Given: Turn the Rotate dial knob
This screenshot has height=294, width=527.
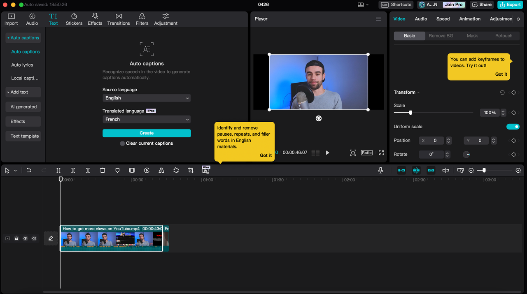Looking at the screenshot, I should click(466, 155).
